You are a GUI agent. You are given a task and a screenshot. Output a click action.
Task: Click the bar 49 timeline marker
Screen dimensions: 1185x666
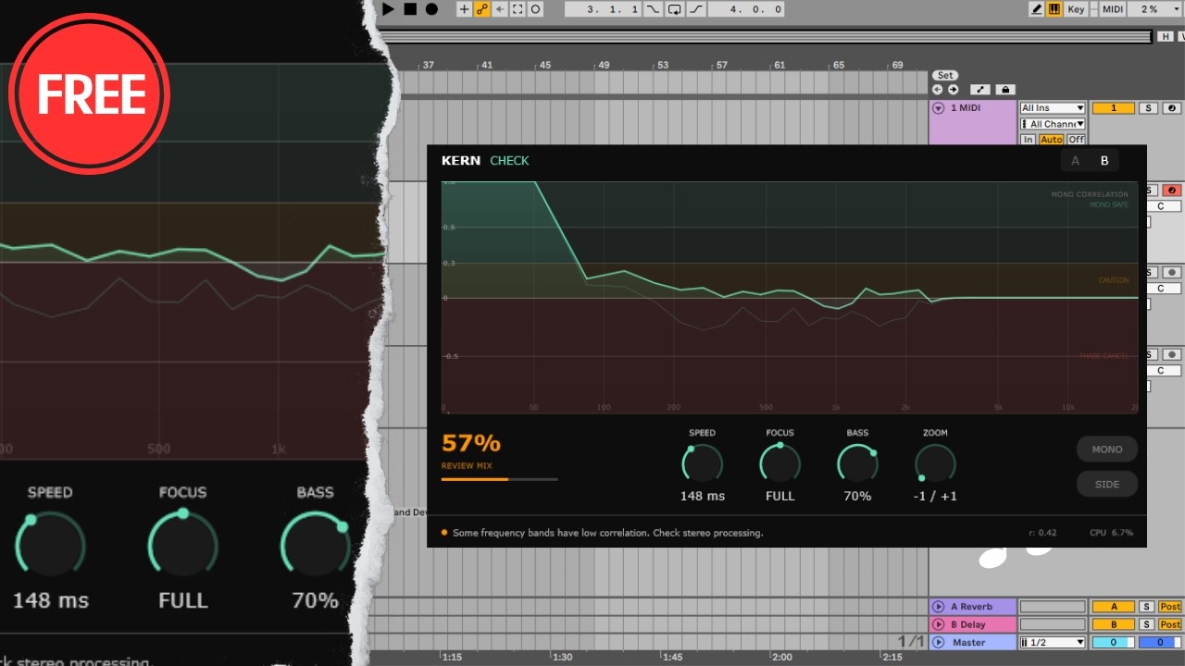604,66
